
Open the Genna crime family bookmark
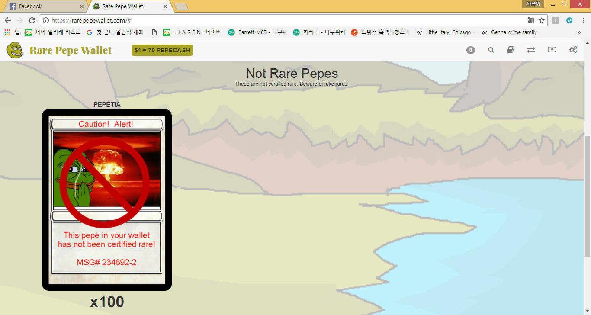[511, 32]
